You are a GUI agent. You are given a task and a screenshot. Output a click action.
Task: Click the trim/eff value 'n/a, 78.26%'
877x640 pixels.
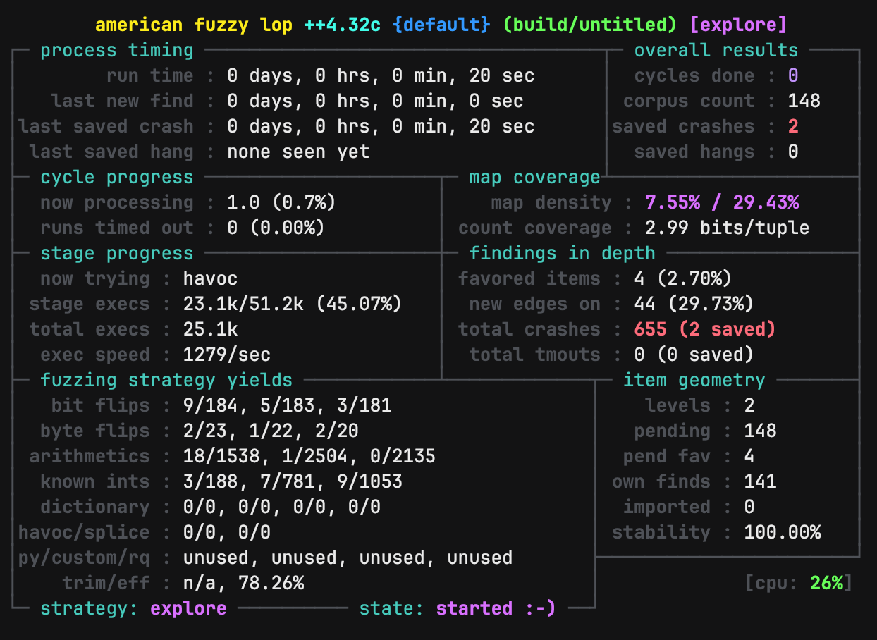click(243, 584)
